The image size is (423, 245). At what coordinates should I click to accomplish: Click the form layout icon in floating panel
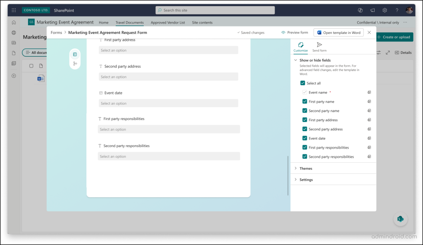[x=75, y=54]
